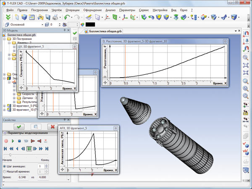The width and height of the screenshot is (252, 189).
Task: Collapse the '3D Построения' tree node
Action: coord(4,39)
